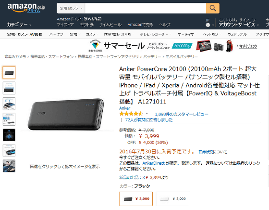Expand the アカウントサービス account menu

coord(239,25)
